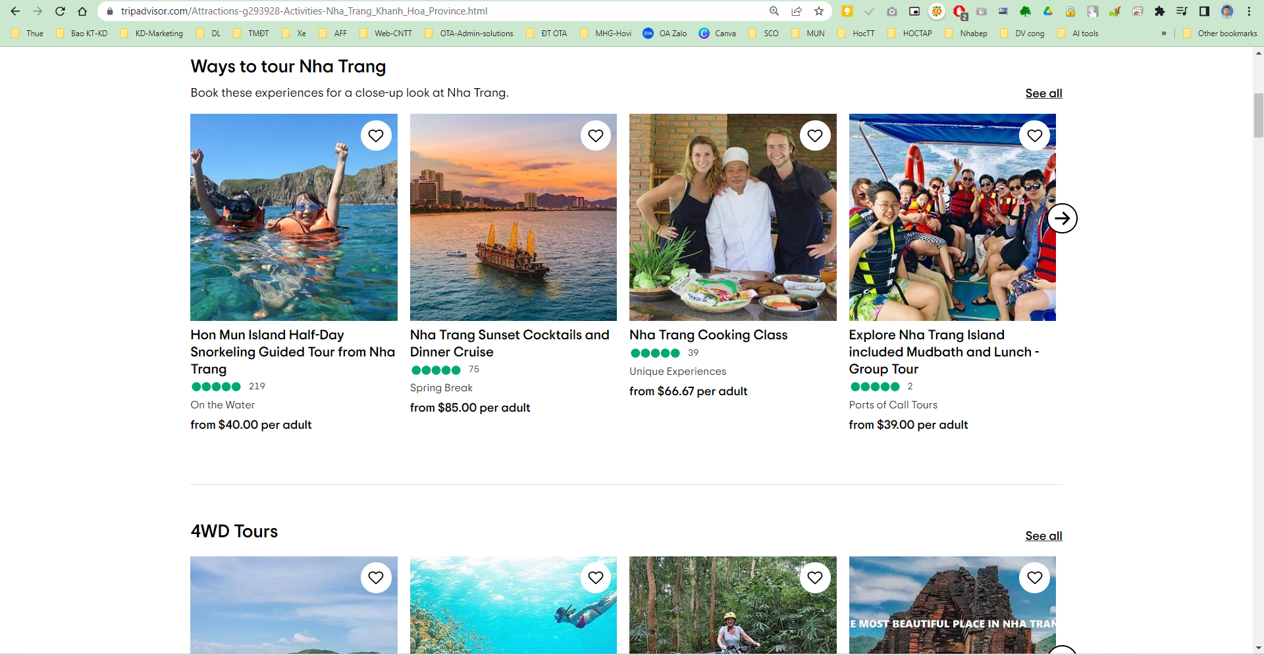Open the SEOquake SQ extension
The height and width of the screenshot is (655, 1264).
(x=937, y=11)
